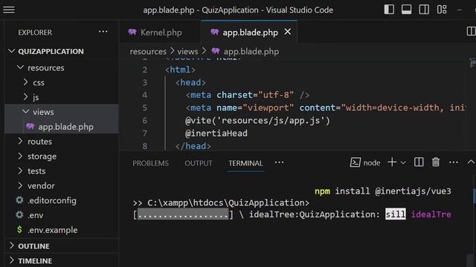Toggle secondary side bar layout icon
This screenshot has height=267, width=476.
[x=424, y=10]
